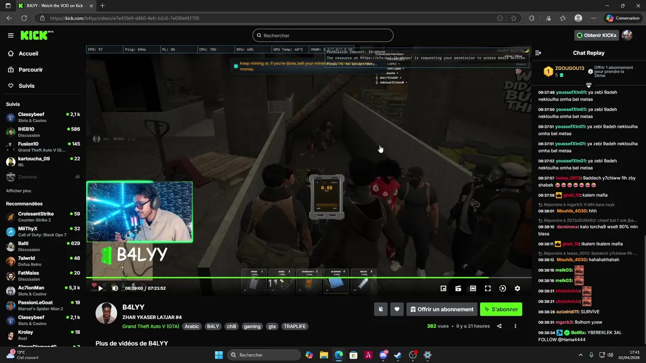
Task: Open IHEB10 channel in the sidebar
Action: 43,132
